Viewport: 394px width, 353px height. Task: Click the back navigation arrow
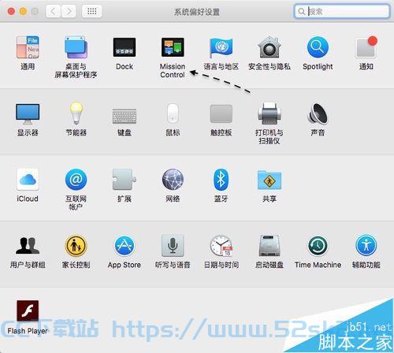(54, 11)
